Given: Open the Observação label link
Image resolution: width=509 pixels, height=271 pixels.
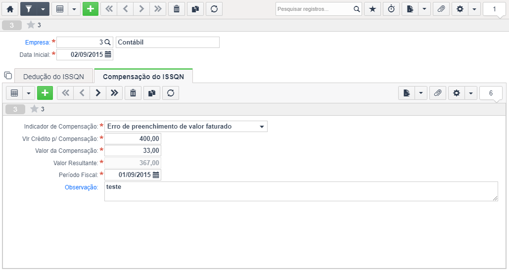Looking at the screenshot, I should (x=81, y=187).
